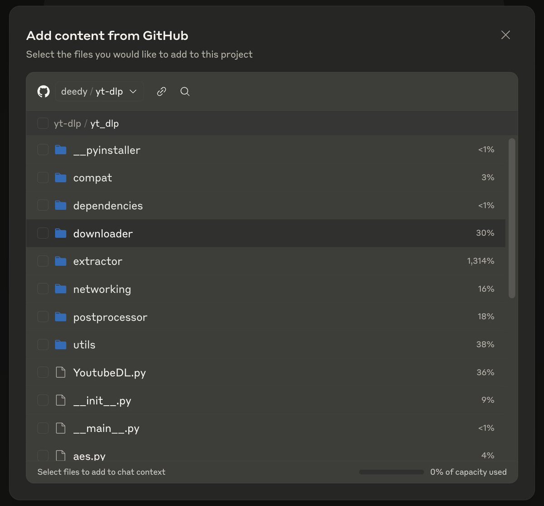
Task: Click the utils folder icon
Action: click(x=61, y=345)
